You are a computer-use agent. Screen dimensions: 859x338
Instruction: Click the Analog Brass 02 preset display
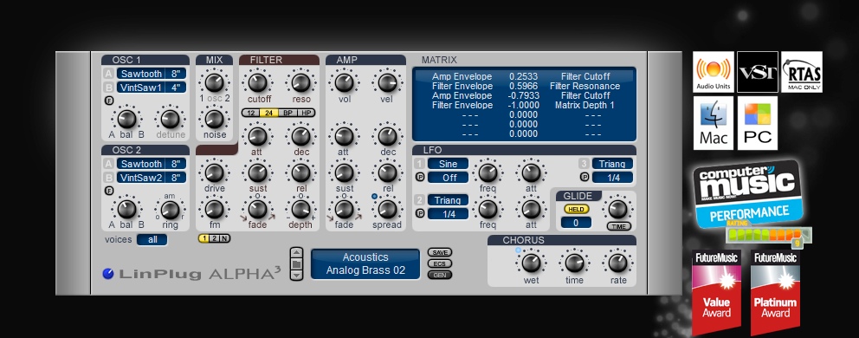365,264
